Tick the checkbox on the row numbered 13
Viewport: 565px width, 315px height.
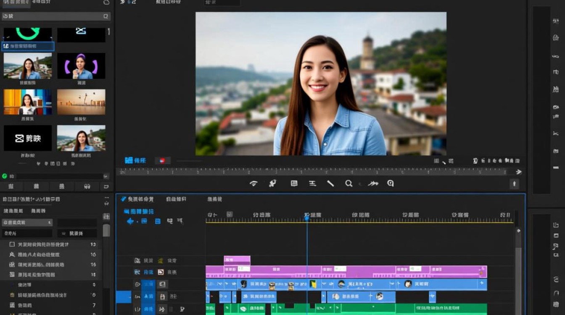[12, 244]
